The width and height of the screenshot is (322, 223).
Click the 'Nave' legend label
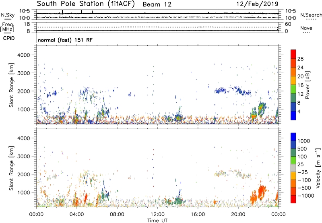point(306,28)
